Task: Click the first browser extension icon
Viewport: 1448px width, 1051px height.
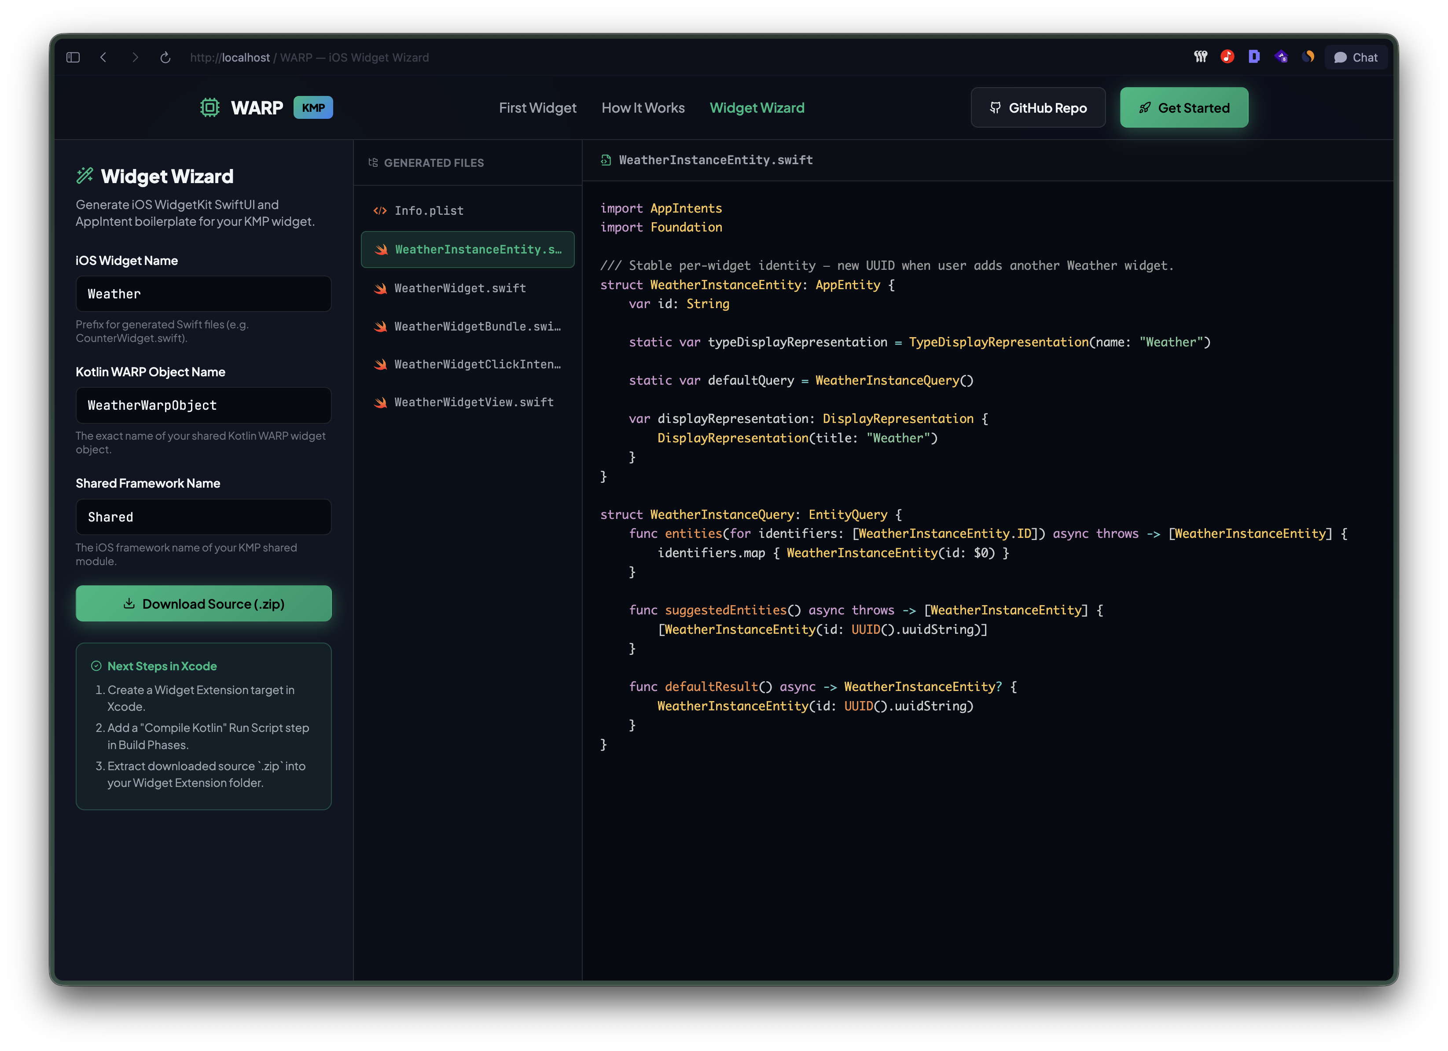Action: click(1200, 57)
